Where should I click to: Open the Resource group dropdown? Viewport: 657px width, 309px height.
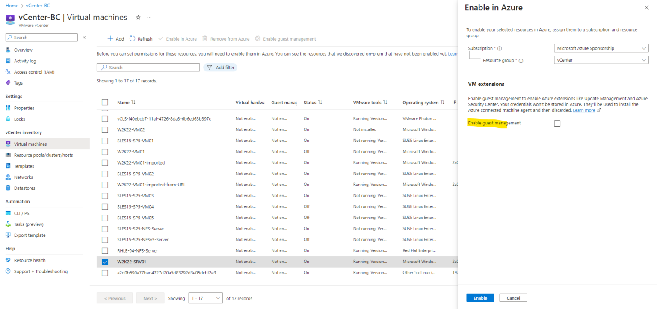click(601, 60)
